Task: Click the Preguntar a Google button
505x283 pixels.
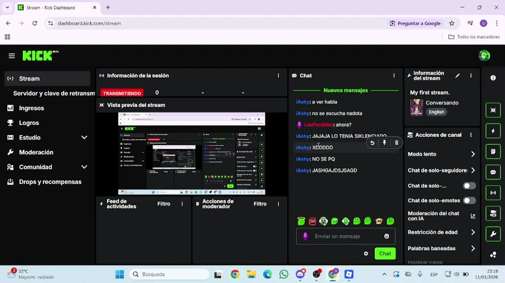Action: point(415,23)
